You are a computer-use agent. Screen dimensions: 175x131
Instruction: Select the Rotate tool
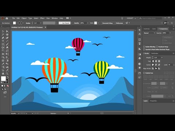(3, 51)
